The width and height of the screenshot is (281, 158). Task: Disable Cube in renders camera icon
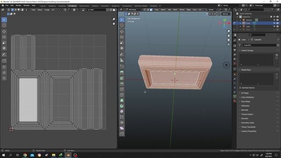(x=277, y=23)
